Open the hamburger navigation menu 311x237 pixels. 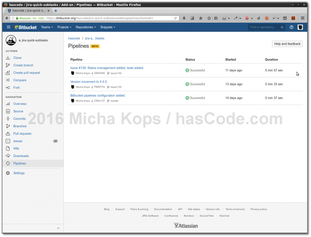[9, 27]
